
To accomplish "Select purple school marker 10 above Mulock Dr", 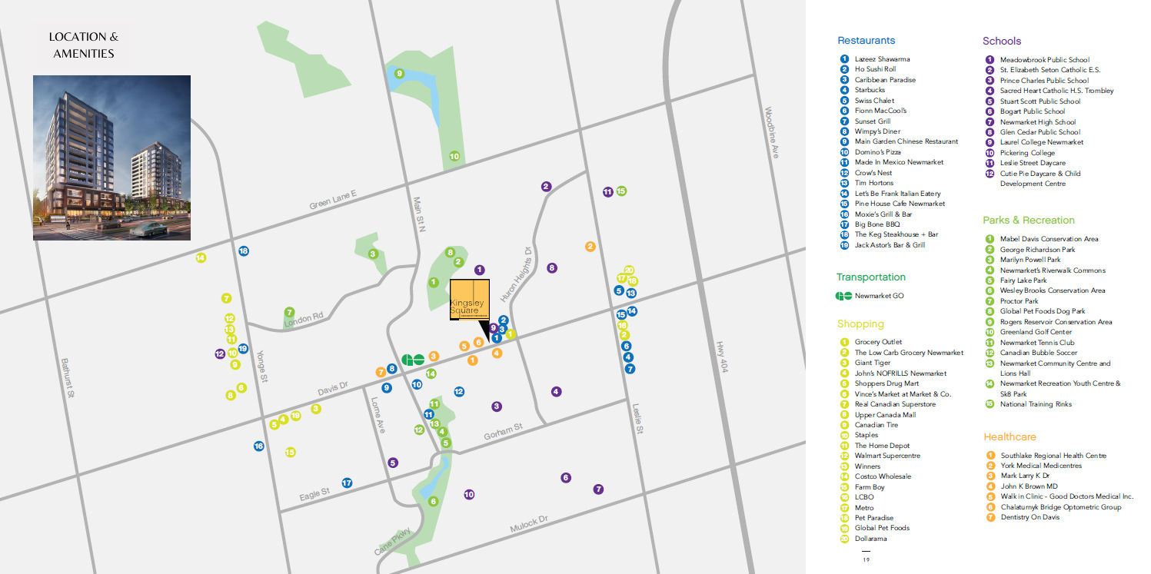I will pyautogui.click(x=469, y=495).
